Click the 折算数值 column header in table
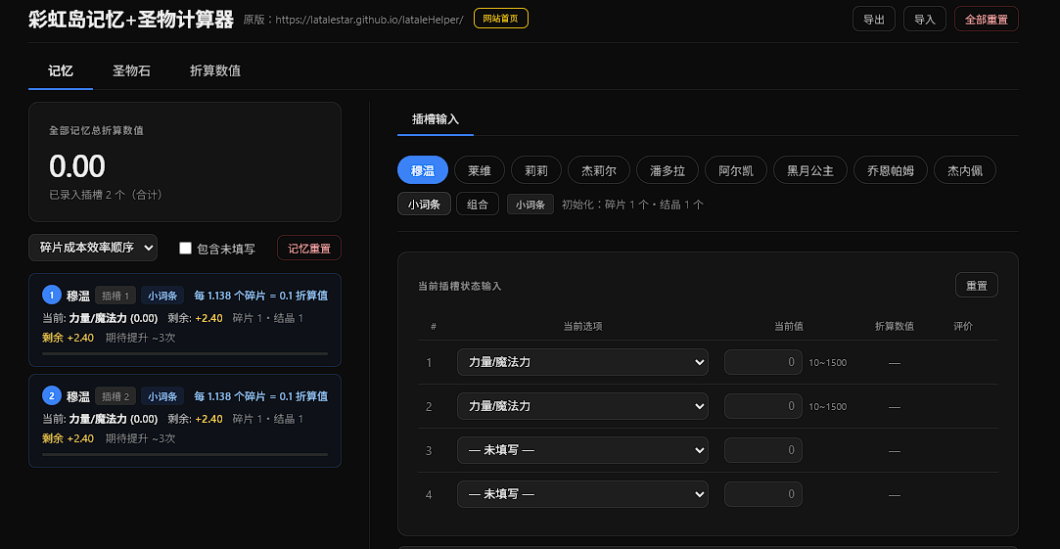1060x549 pixels. tap(895, 327)
